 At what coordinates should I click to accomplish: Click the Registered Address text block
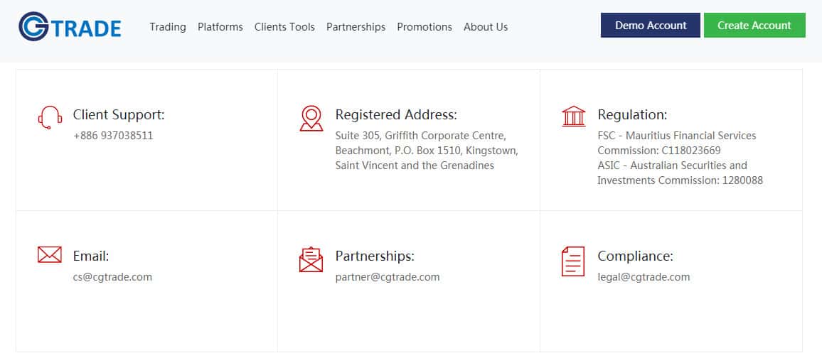point(427,151)
